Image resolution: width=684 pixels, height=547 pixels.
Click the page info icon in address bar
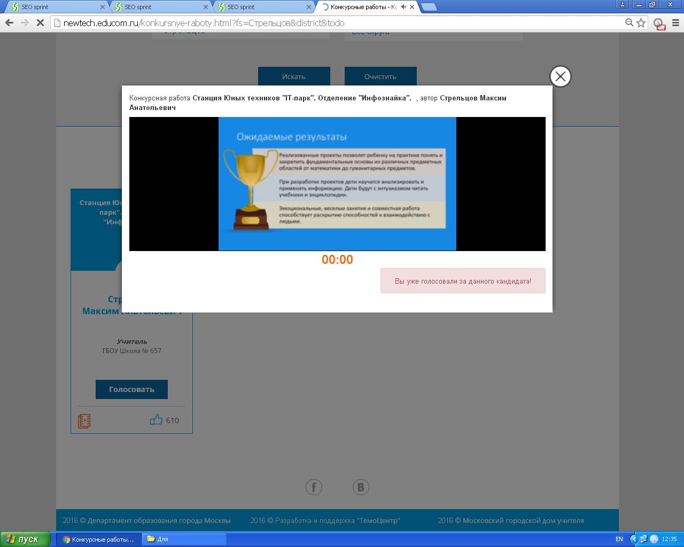click(x=57, y=23)
